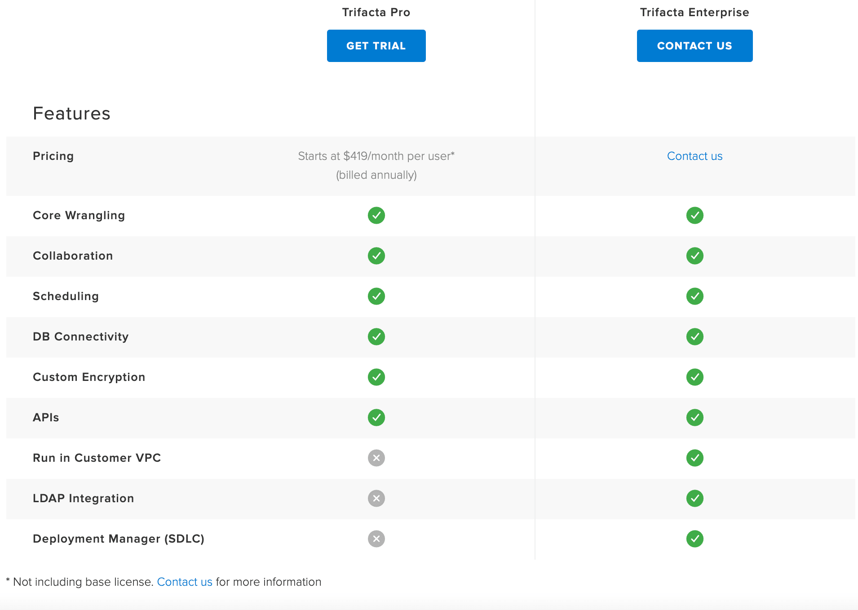The width and height of the screenshot is (858, 610).
Task: Click the '(billed annually)' text
Action: [x=376, y=175]
